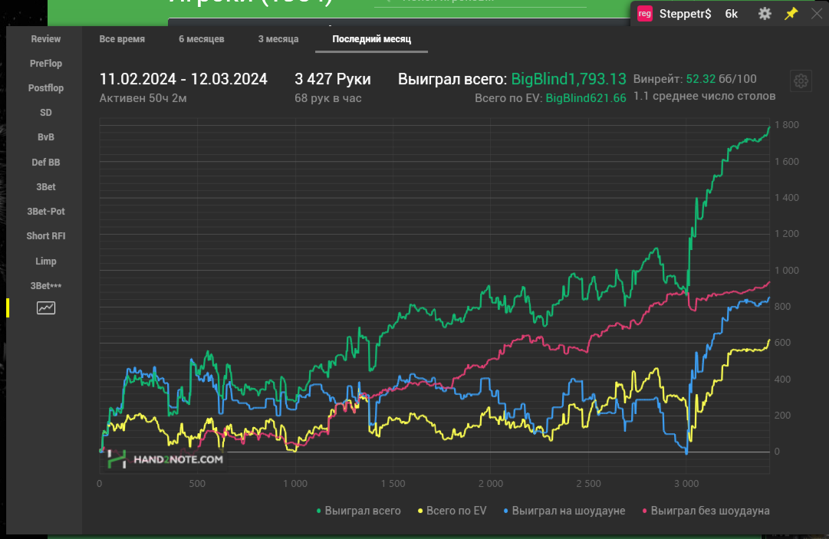Pin the popup with yellow pin icon
Viewport: 829px width, 539px height.
[791, 14]
